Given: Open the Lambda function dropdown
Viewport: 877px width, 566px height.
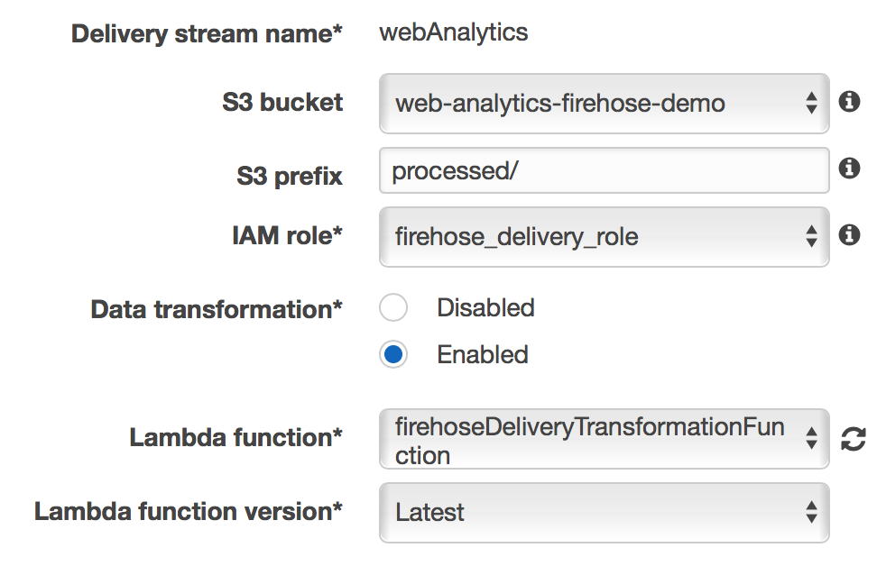Looking at the screenshot, I should click(x=604, y=440).
